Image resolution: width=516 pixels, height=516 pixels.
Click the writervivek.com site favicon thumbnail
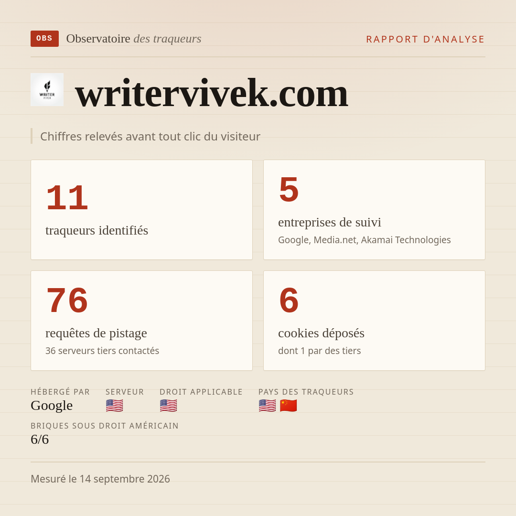(47, 89)
